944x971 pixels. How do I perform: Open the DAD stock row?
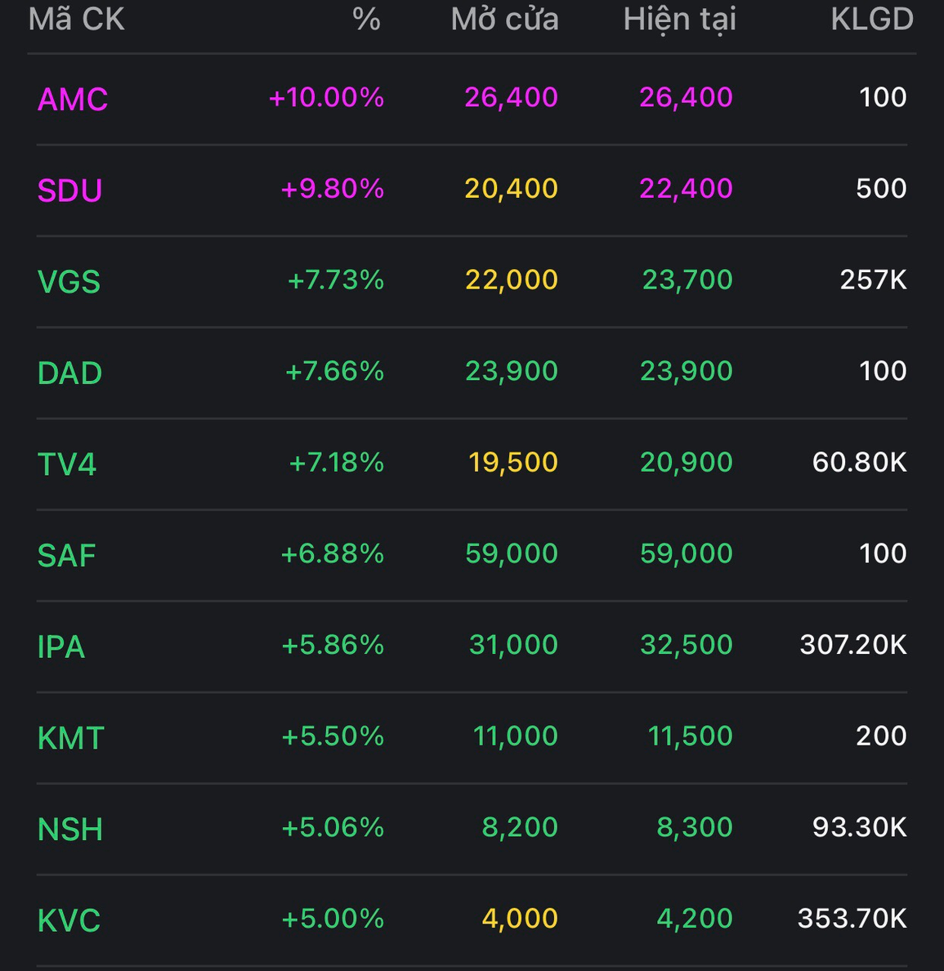[70, 374]
